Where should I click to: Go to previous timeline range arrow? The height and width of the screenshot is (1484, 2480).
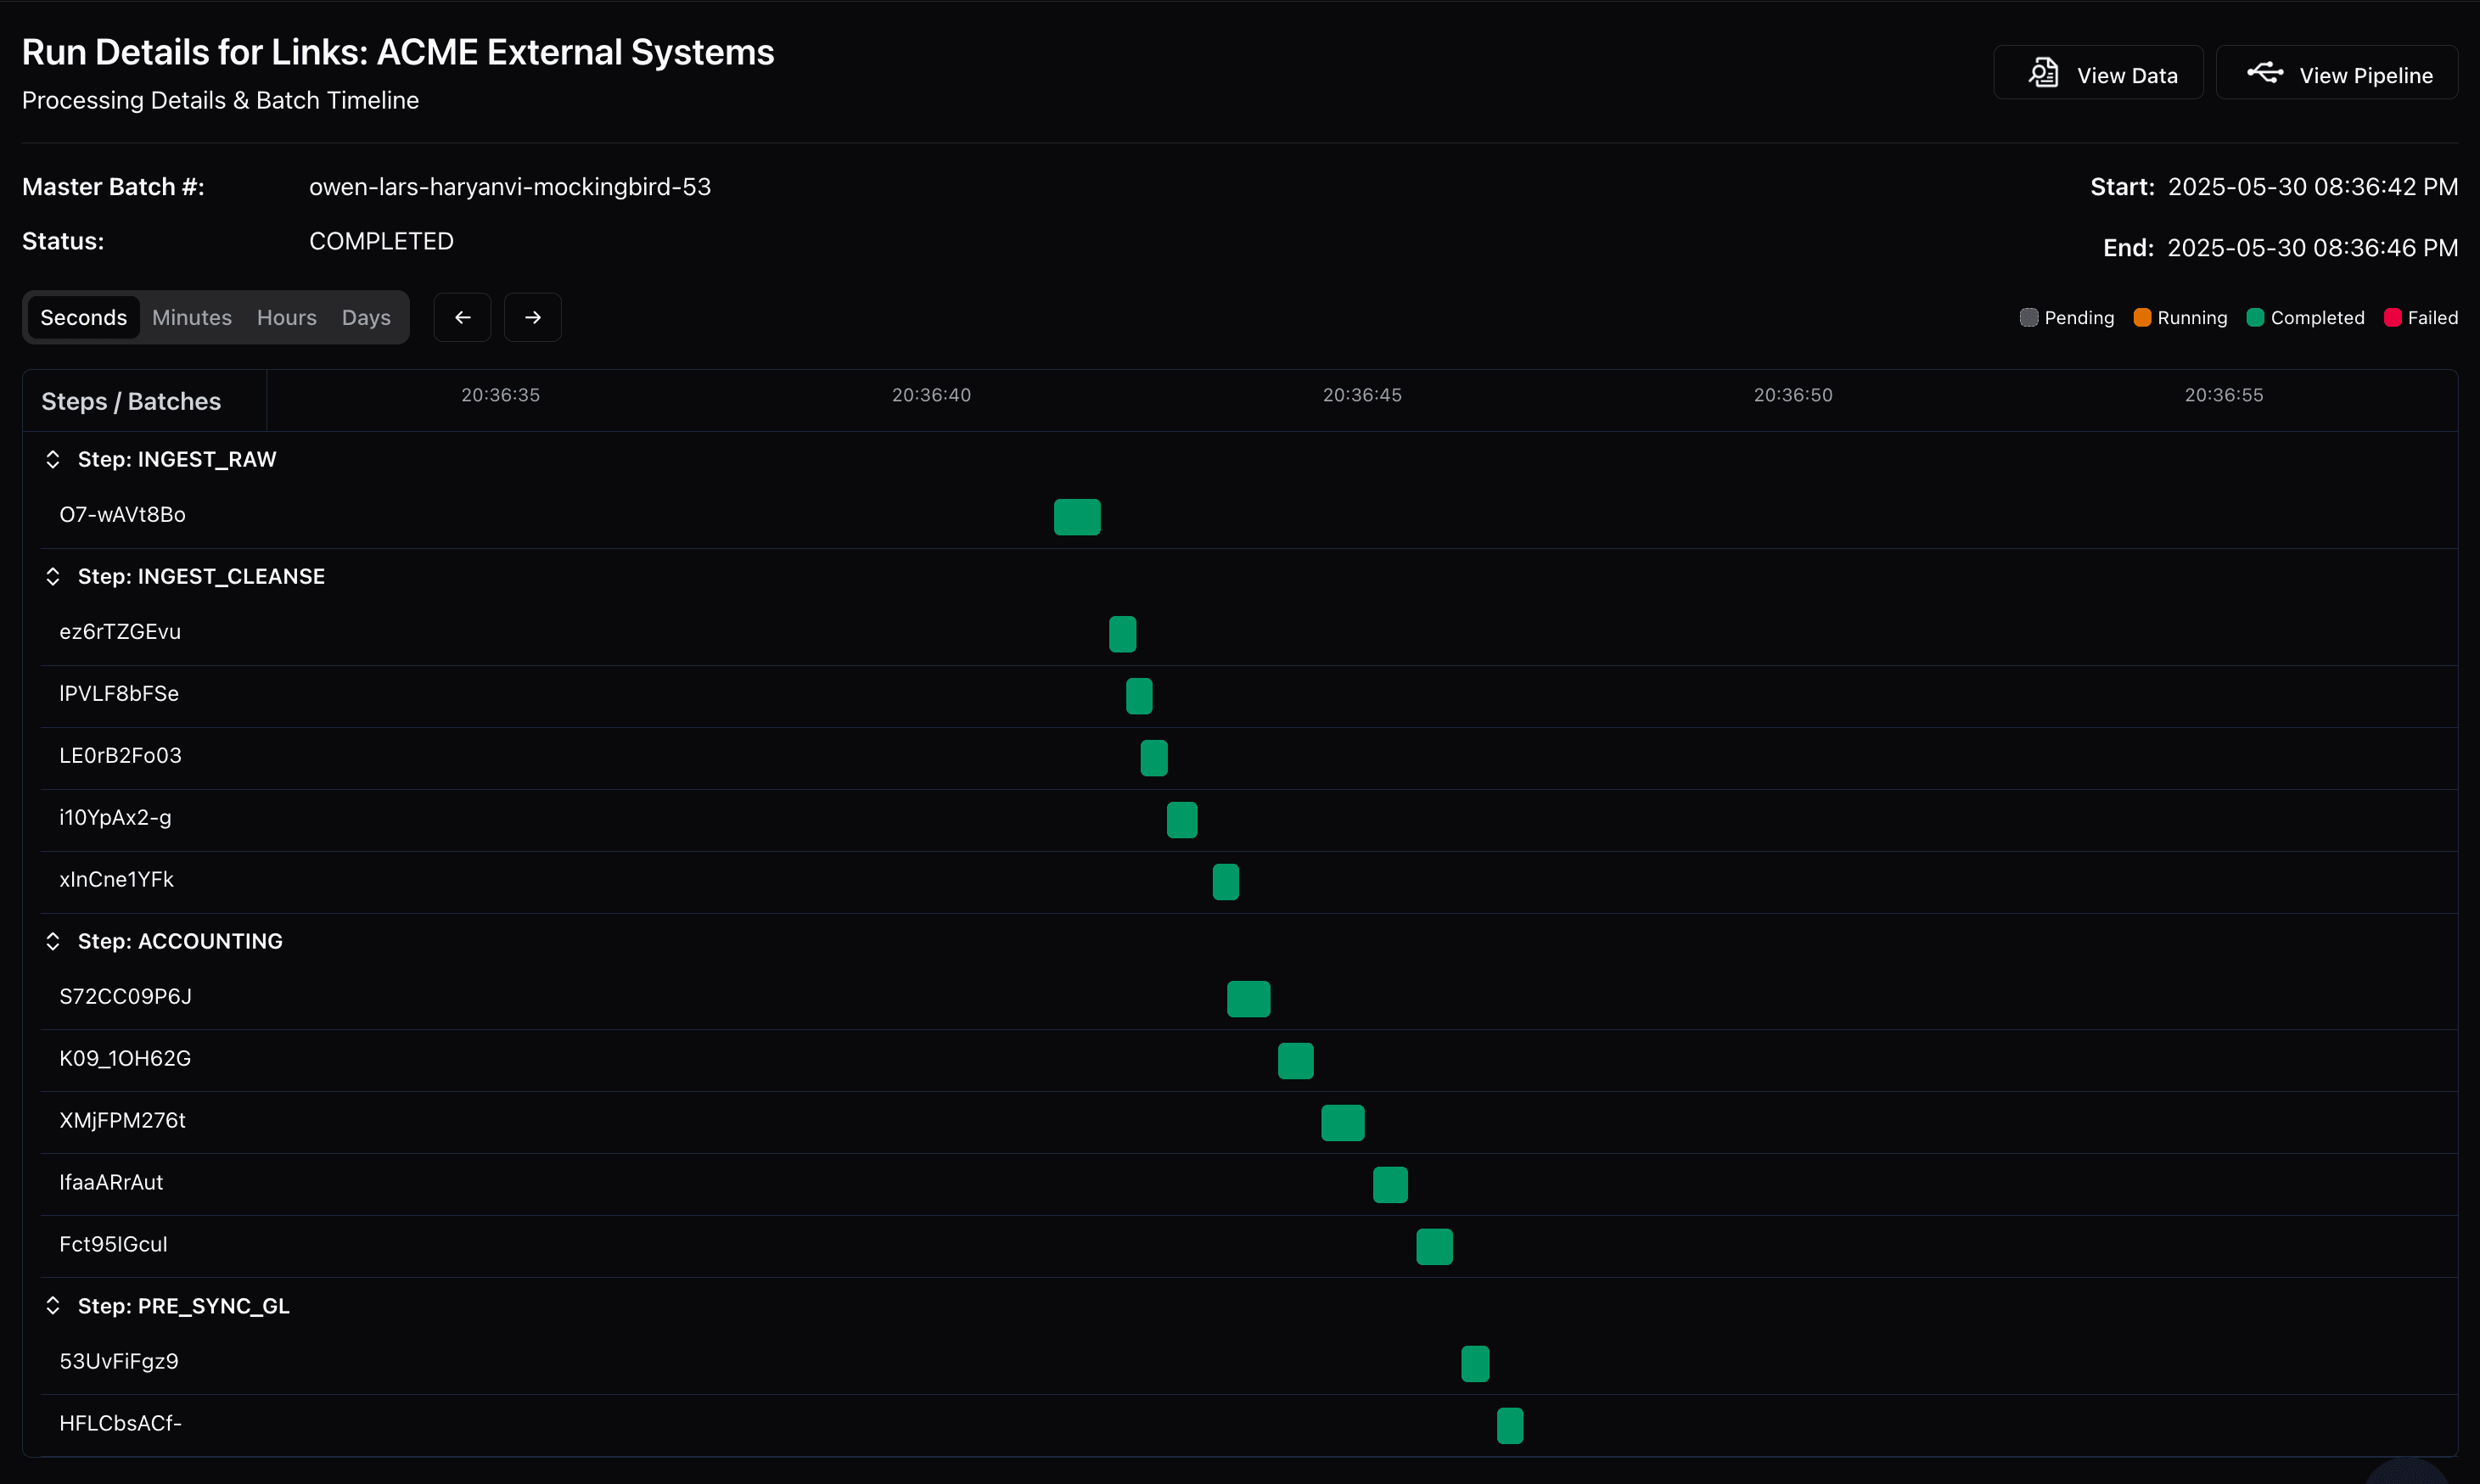(x=462, y=317)
